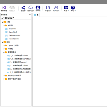This screenshot has width=107, height=107.
Task: Click the 模板管理 panel title
Action: (x=4, y=15)
